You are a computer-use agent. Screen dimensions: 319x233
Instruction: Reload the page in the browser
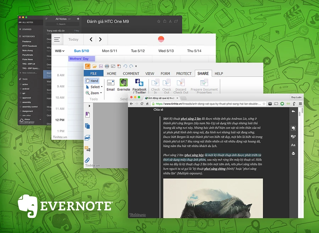142,104
